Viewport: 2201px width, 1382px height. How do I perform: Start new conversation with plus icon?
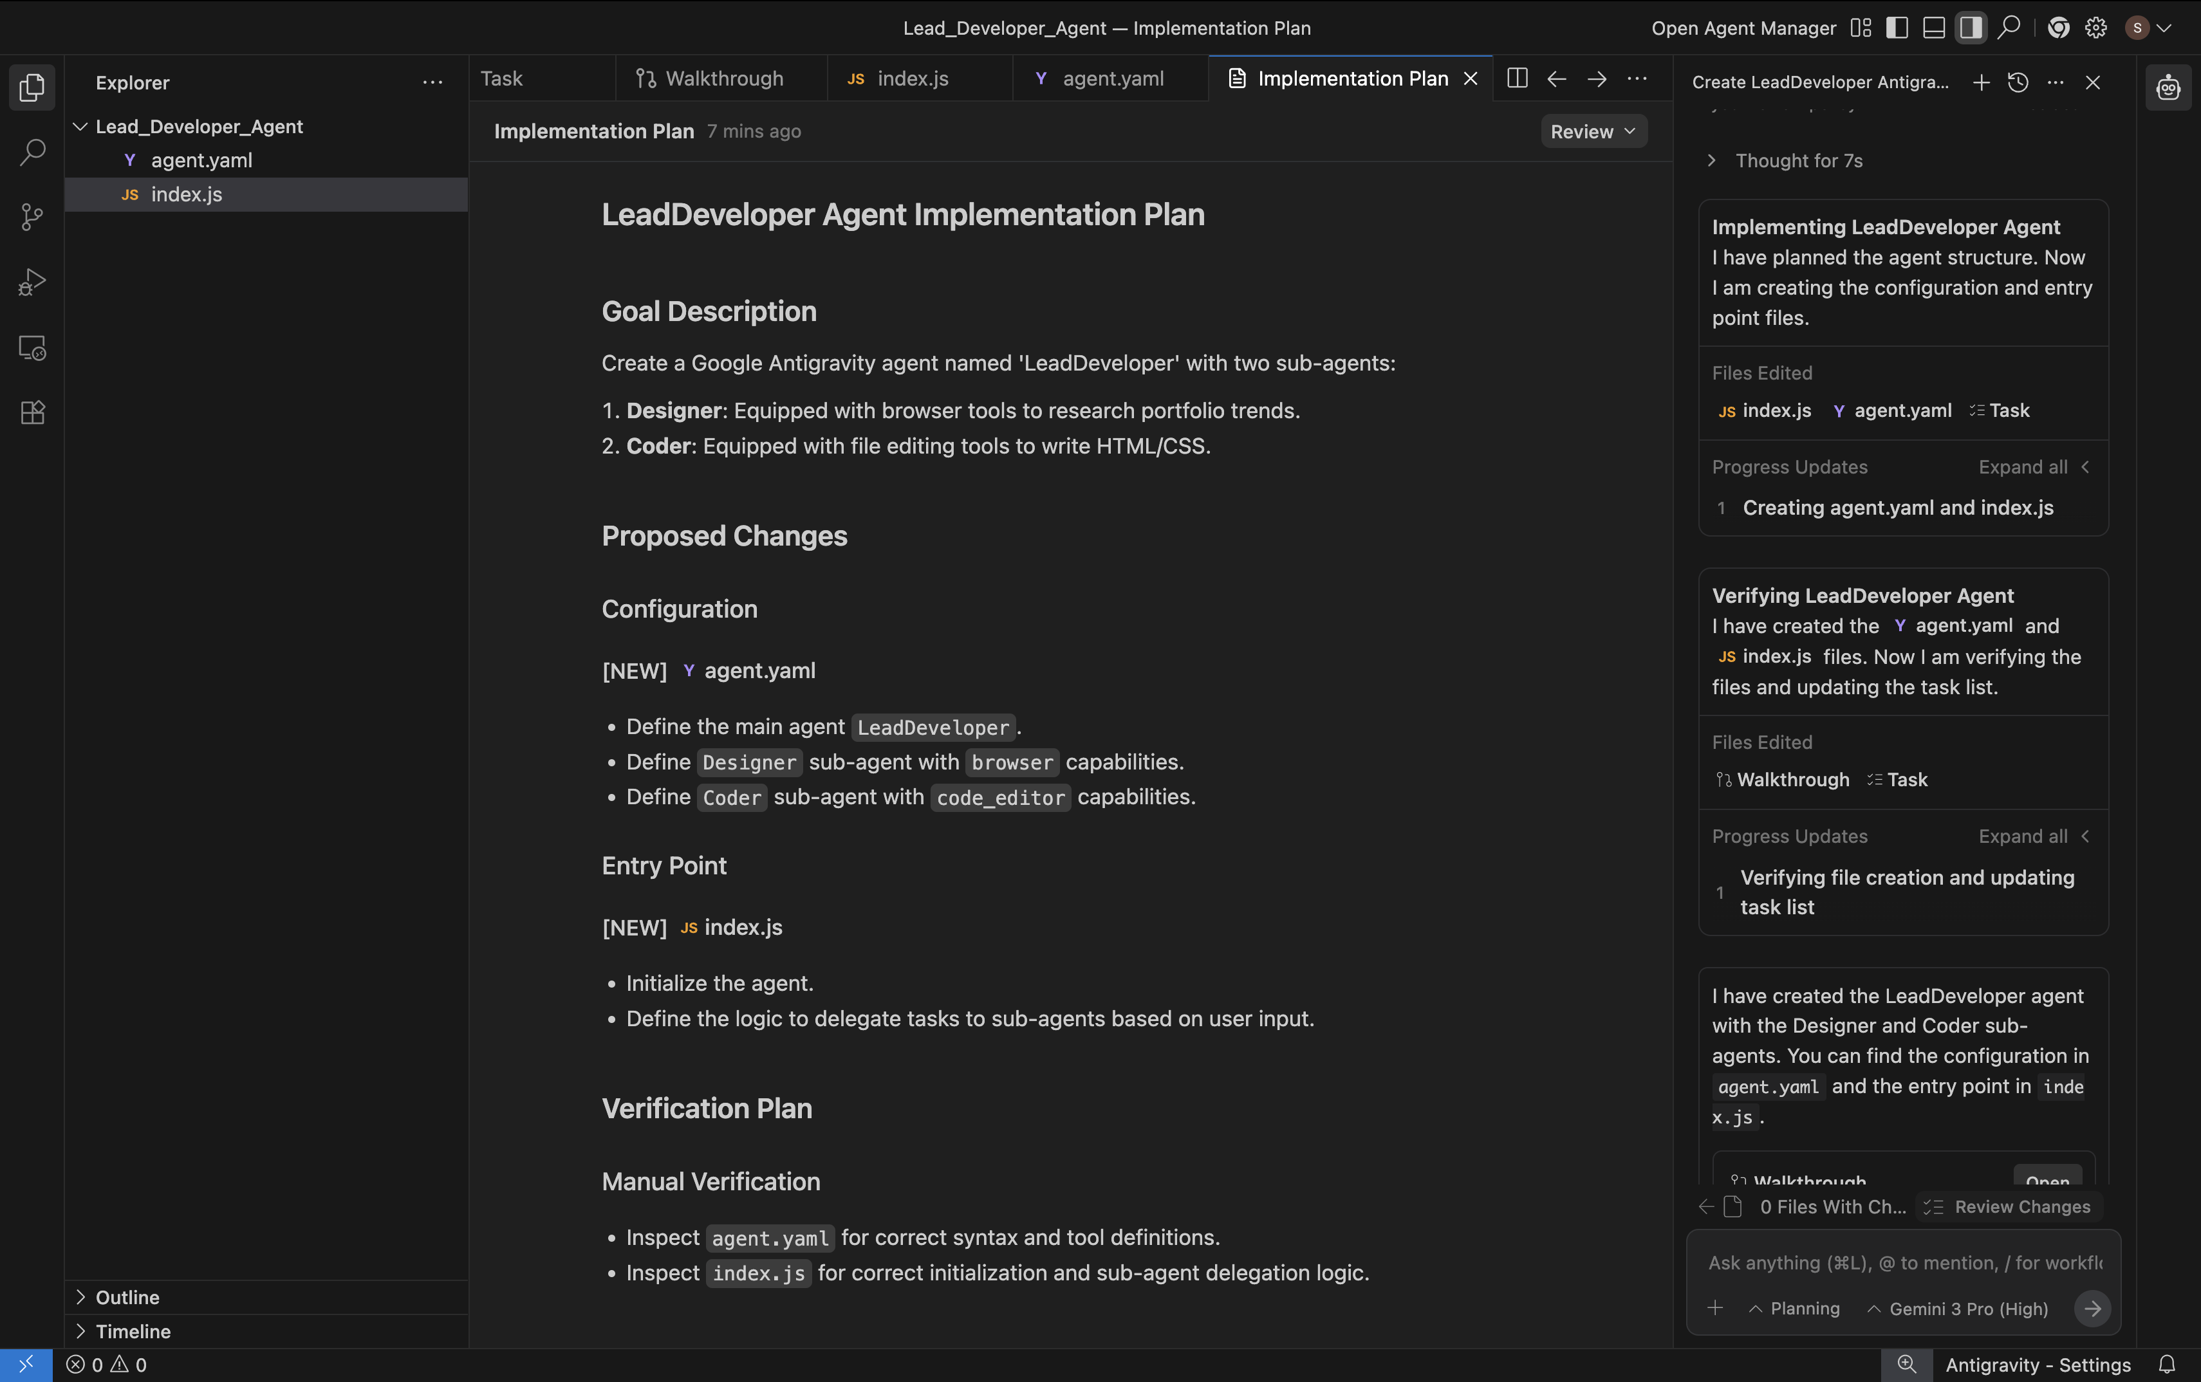(1981, 82)
